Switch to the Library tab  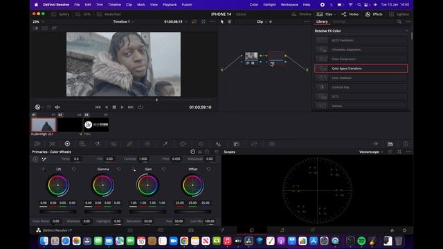322,21
